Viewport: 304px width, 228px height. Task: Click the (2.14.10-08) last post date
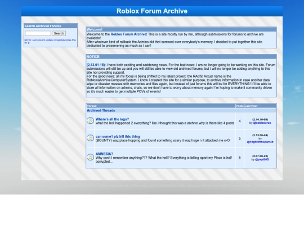click(260, 119)
